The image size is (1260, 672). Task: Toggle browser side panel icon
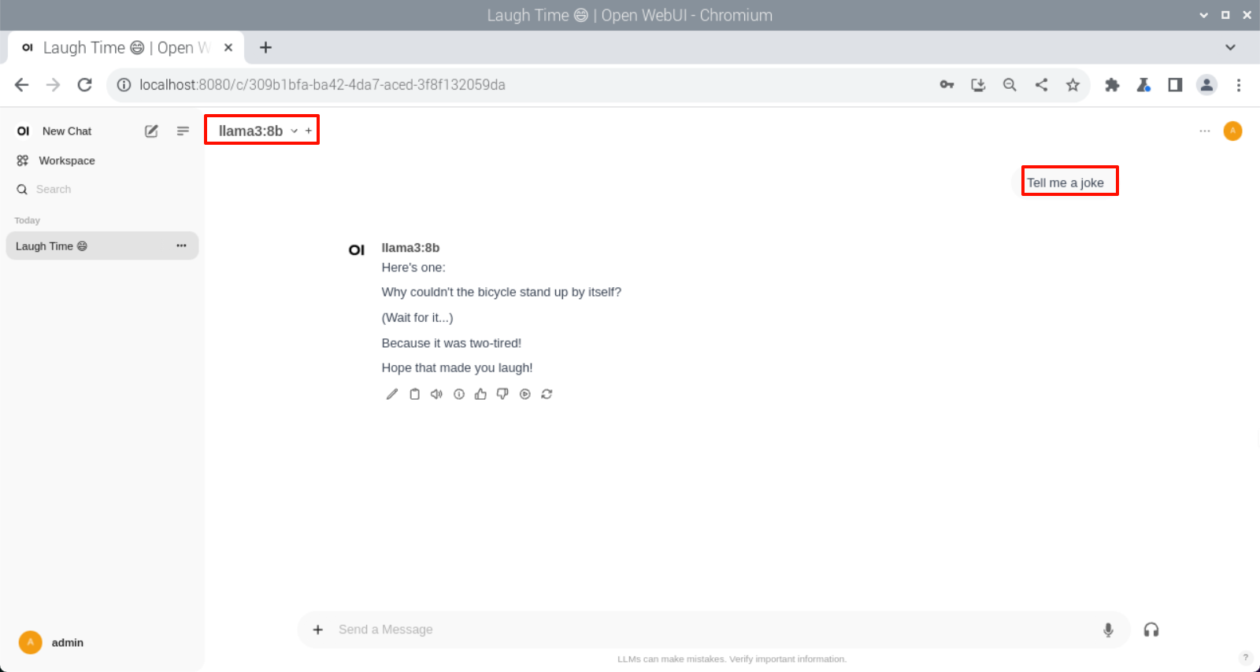click(1175, 85)
